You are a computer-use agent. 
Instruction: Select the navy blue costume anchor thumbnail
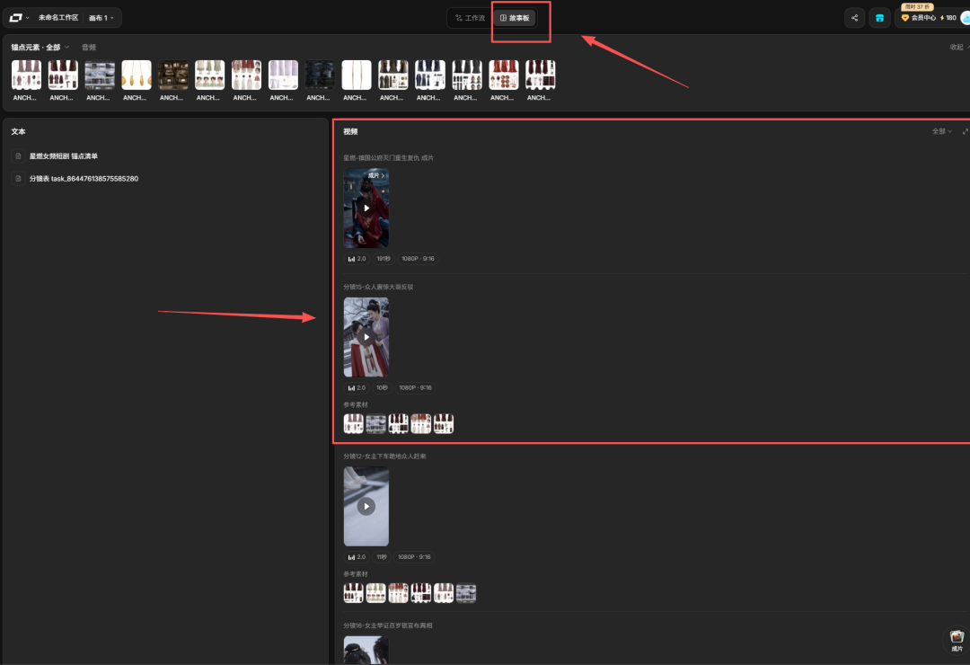[430, 75]
